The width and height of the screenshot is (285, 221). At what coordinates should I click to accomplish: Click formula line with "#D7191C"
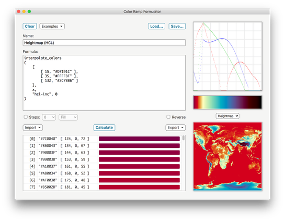click(60, 72)
